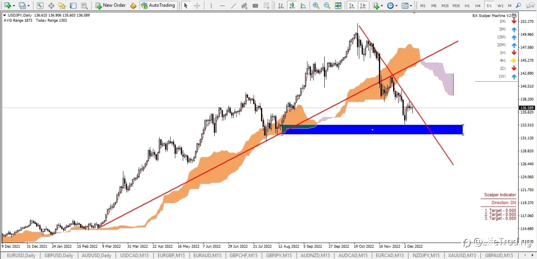Open the Strategy Tester icon
Viewport: 537px width, 259px height.
pyautogui.click(x=84, y=5)
